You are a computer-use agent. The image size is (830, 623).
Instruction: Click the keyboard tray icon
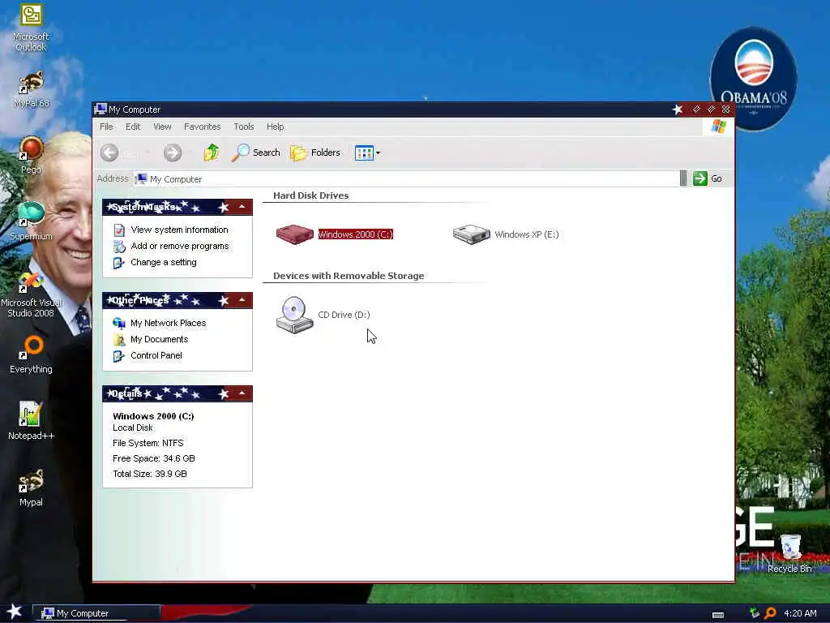coord(718,615)
